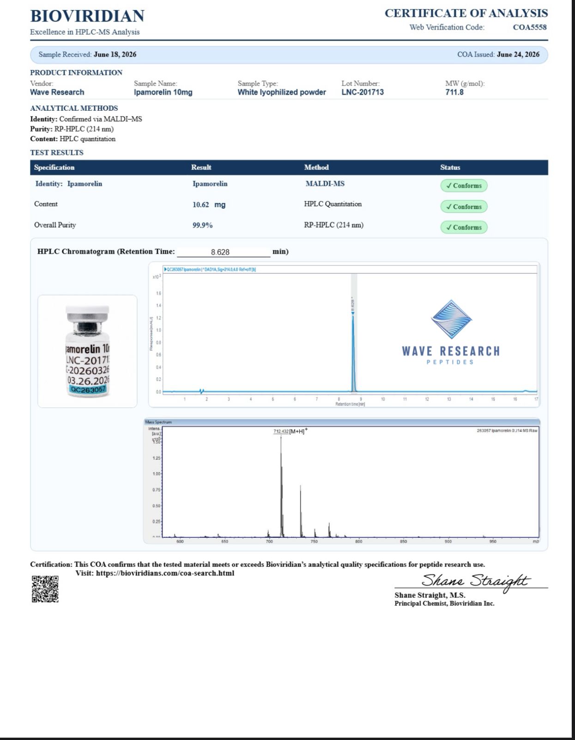This screenshot has height=740, width=575.
Task: Click overall purity result 99.9%
Action: (203, 225)
